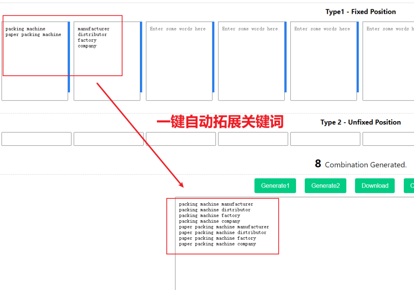
Task: Click the Type1 box listing manufacturer and distributor
Action: point(107,61)
